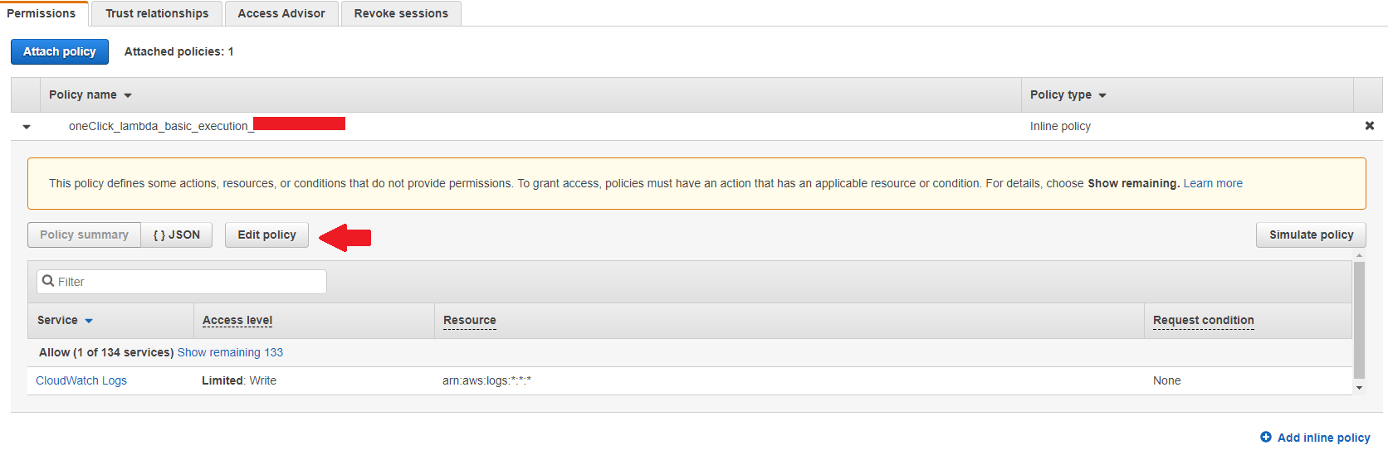Click Show remaining 133 link
Image resolution: width=1388 pixels, height=455 pixels.
(230, 352)
